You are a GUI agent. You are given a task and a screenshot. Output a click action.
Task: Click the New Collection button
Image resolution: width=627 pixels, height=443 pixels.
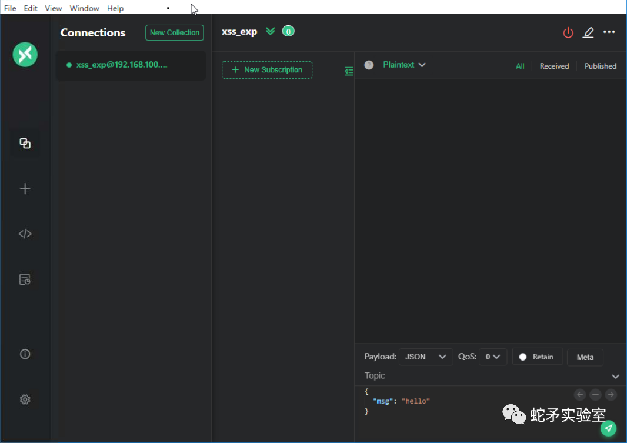[174, 33]
